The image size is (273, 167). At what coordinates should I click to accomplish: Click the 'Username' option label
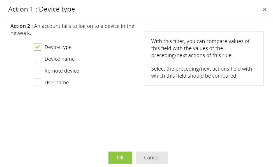tap(57, 82)
